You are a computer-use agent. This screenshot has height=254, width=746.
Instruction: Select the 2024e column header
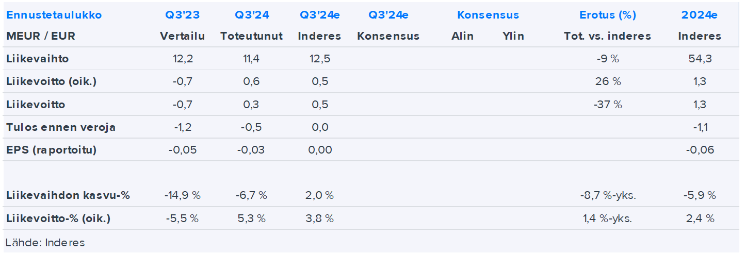(x=699, y=15)
